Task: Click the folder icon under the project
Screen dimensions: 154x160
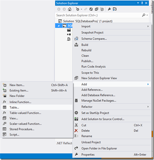Action: [x=69, y=30]
